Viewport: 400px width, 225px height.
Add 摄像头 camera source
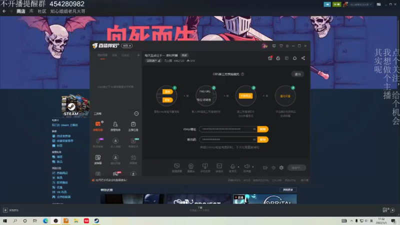tap(191, 167)
